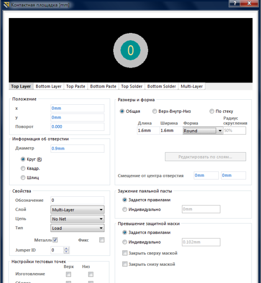Open the Форма Round shape dropdown
Image resolution: width=261 pixels, height=283 pixels.
pos(203,131)
